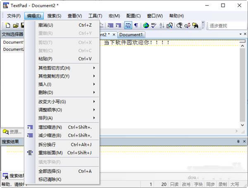Open the 文件(F) menu
The image size is (248, 188).
[x=14, y=16]
